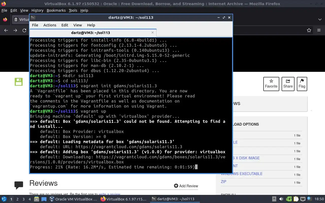Click the blue notification info tray icon
325x203 pixels.
pyautogui.click(x=310, y=199)
